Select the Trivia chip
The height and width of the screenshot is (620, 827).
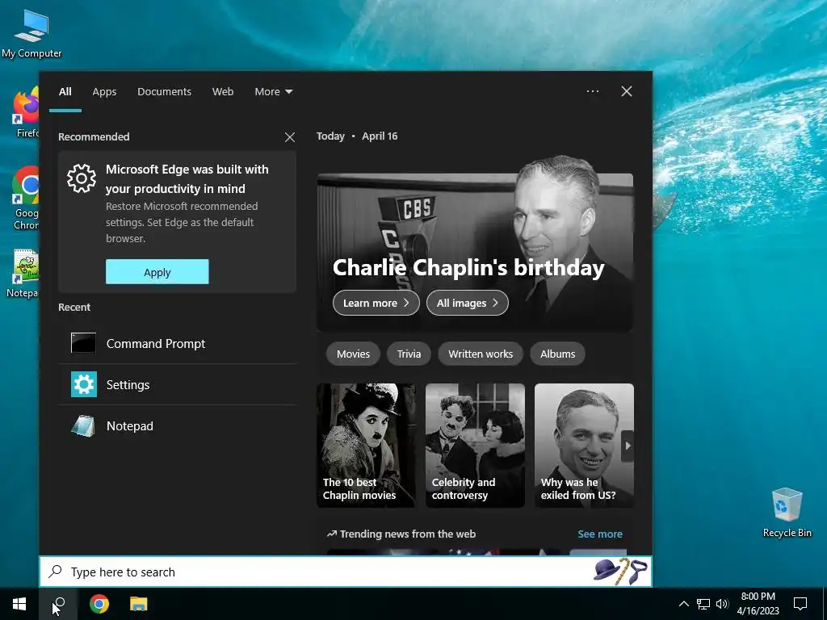tap(409, 354)
